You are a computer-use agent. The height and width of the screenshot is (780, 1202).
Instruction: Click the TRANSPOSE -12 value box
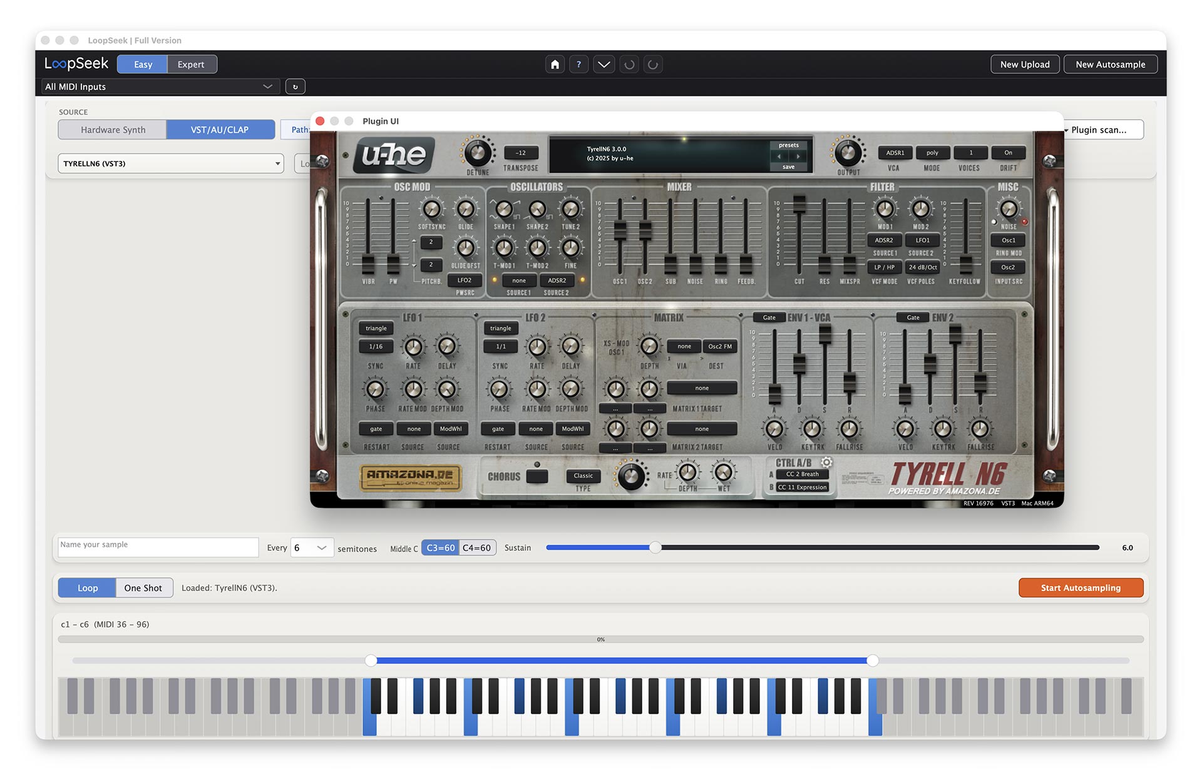(520, 153)
